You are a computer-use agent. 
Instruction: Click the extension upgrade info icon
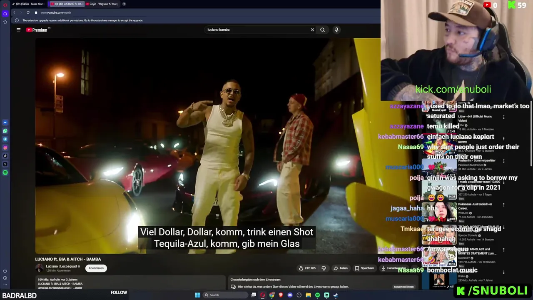[x=17, y=20]
